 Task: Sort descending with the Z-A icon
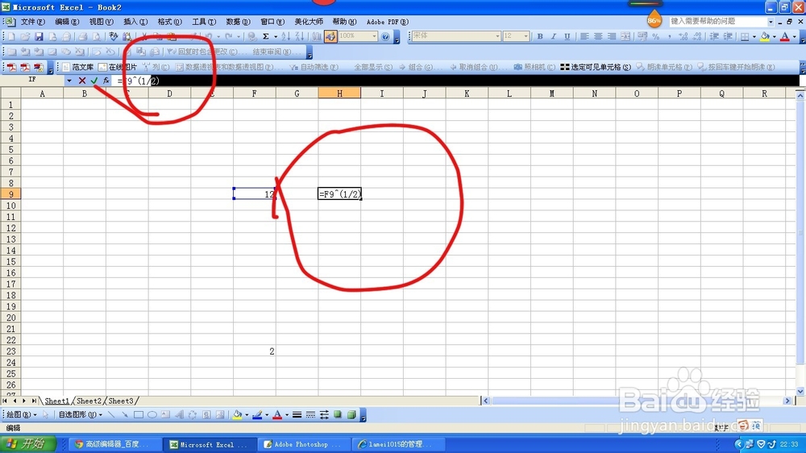tap(299, 36)
